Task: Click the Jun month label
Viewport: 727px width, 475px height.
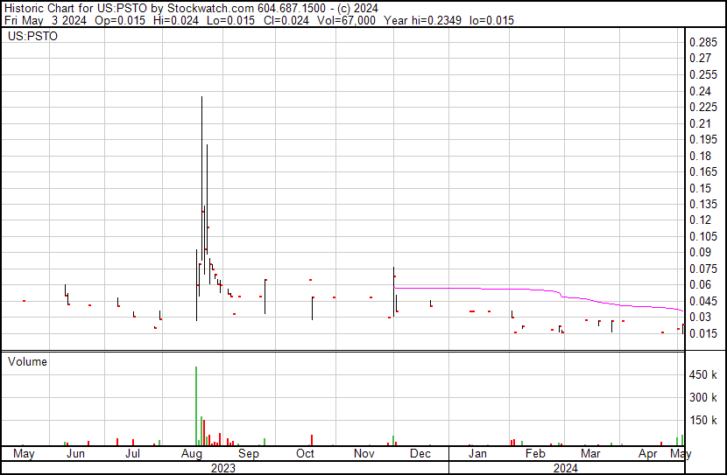Action: [75, 453]
